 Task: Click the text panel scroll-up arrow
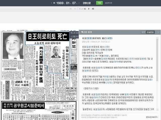[157, 38]
